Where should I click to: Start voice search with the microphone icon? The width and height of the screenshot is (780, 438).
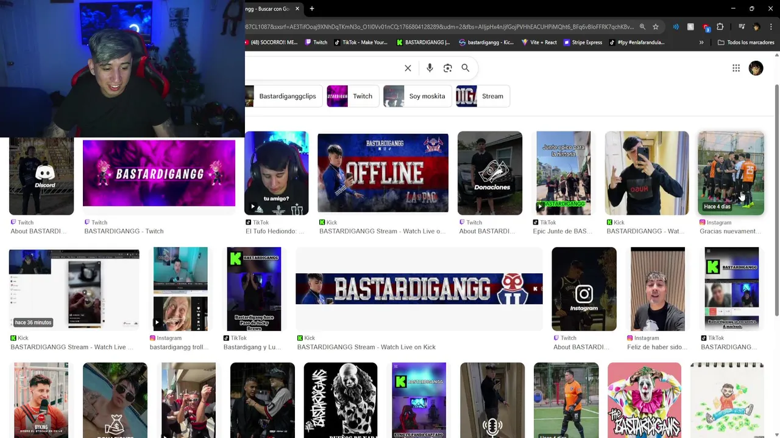pos(430,68)
